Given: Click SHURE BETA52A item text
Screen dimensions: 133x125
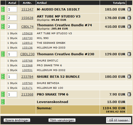Looking at the screenshot, I should pos(48,83).
